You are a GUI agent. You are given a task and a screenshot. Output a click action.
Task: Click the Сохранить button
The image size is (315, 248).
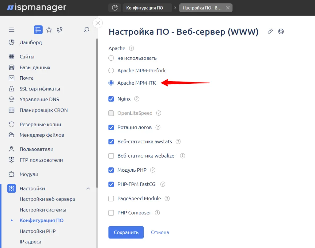(126, 232)
